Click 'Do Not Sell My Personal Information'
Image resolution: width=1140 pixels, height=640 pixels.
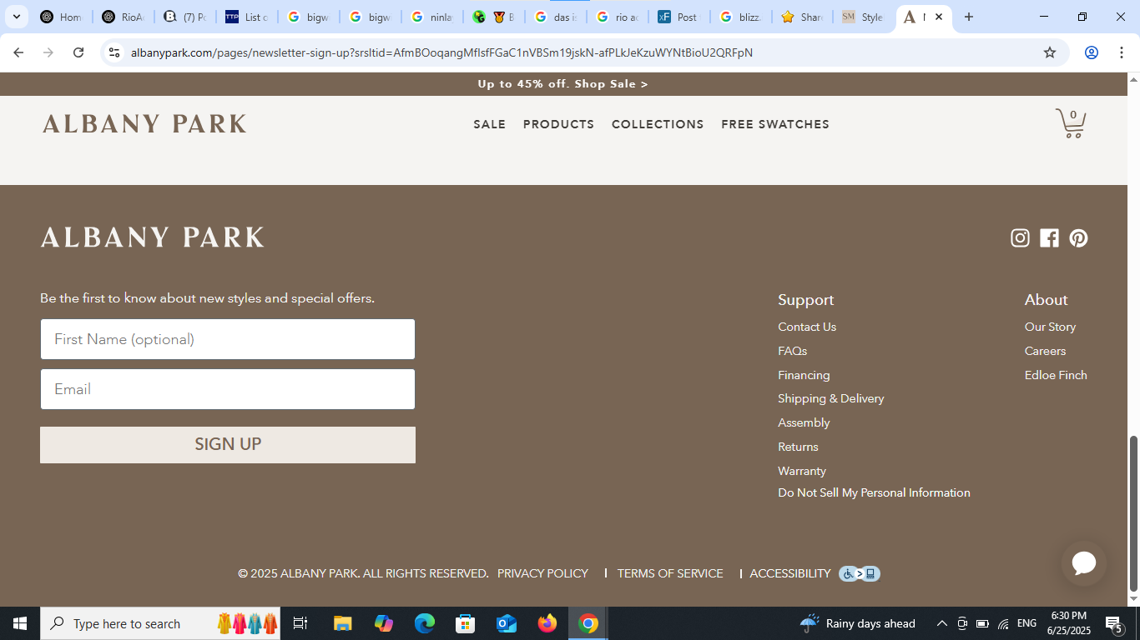tap(874, 492)
